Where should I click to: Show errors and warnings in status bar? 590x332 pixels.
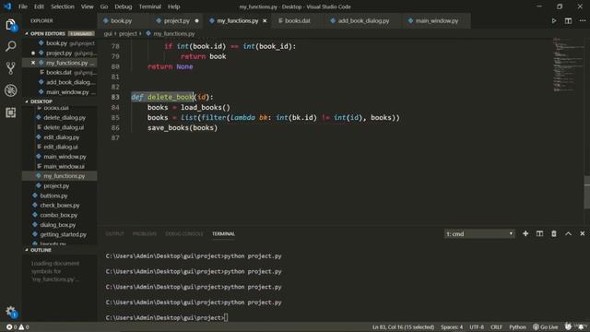tap(18, 327)
